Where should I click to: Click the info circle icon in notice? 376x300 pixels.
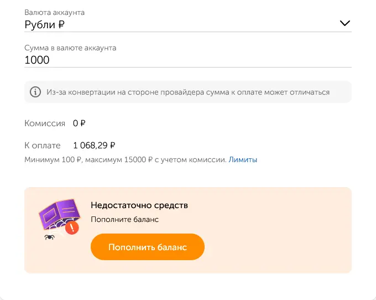click(x=35, y=92)
